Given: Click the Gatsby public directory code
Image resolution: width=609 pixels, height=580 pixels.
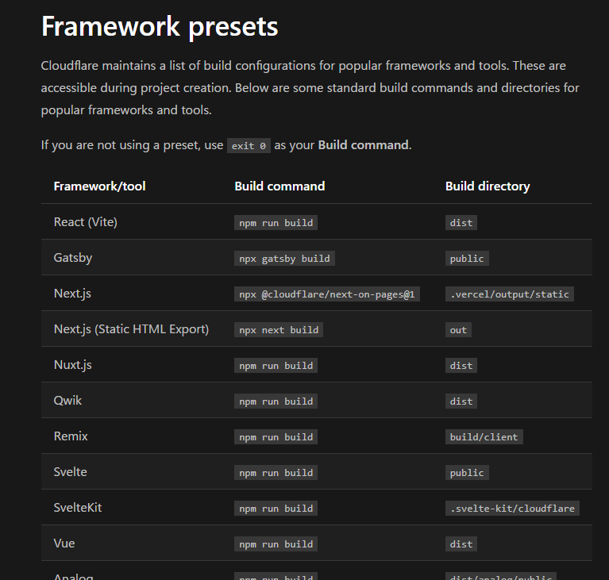Looking at the screenshot, I should tap(467, 259).
